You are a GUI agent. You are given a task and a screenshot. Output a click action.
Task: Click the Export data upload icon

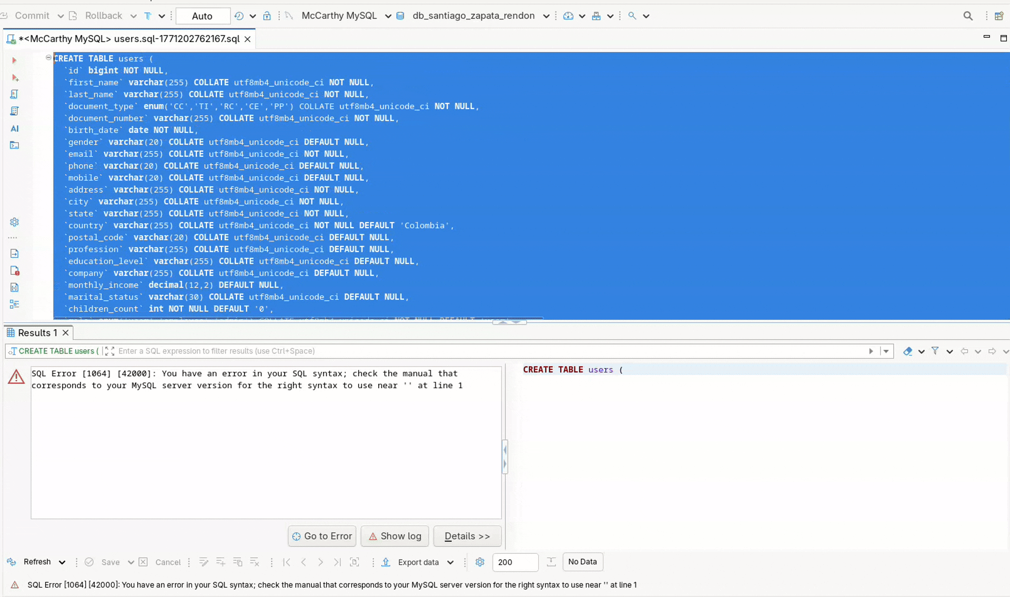coord(386,562)
